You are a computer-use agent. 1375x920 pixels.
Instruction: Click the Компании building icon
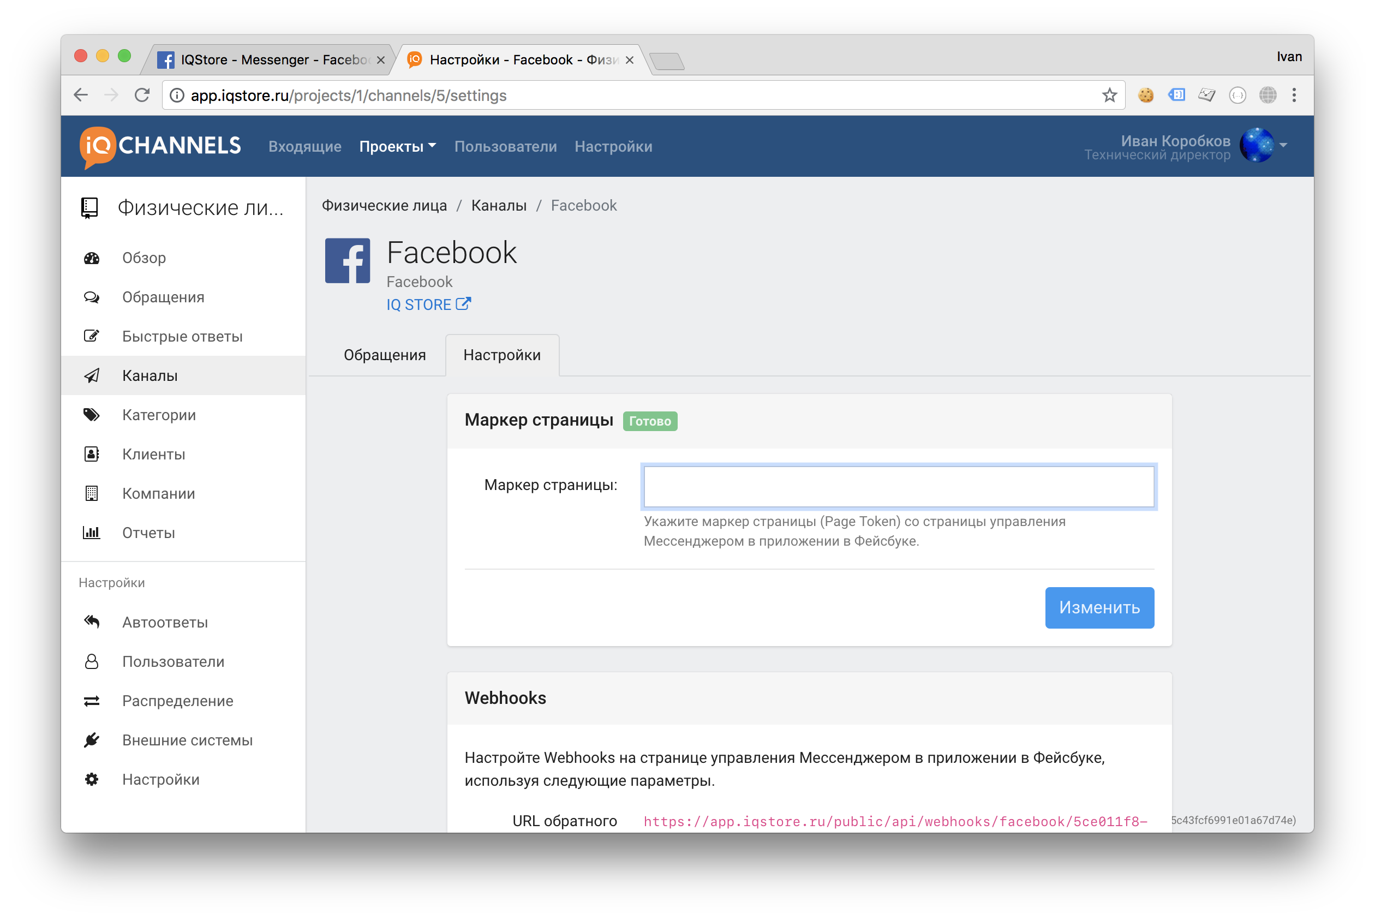92,493
